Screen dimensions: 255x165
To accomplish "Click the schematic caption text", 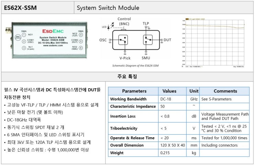I will point(135,66).
